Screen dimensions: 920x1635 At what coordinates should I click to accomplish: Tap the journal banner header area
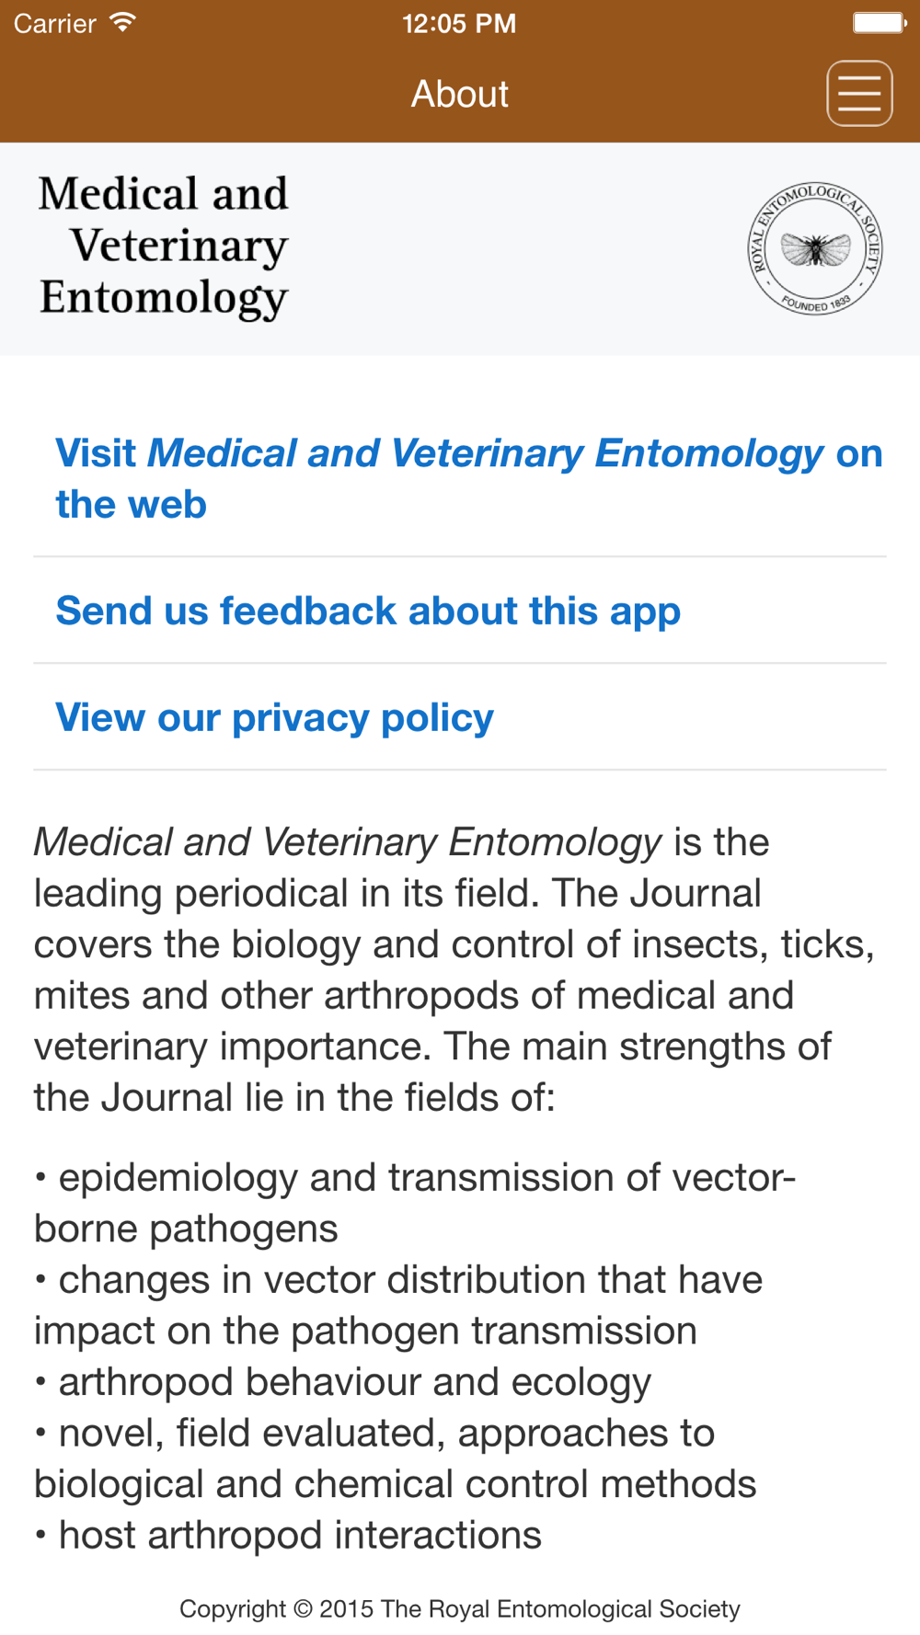coord(460,248)
